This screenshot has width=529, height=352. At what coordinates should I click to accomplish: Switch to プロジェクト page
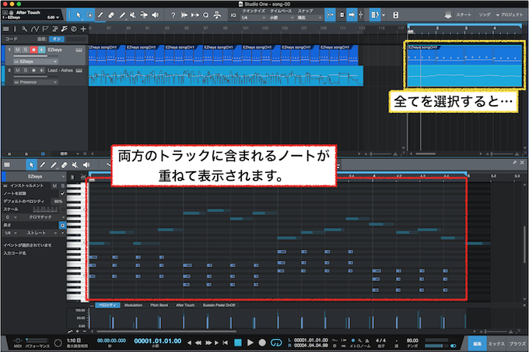coord(511,15)
